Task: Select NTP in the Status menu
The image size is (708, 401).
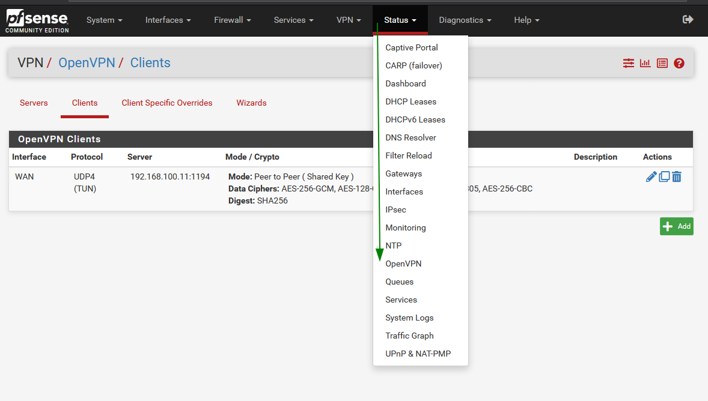Action: click(x=420, y=246)
